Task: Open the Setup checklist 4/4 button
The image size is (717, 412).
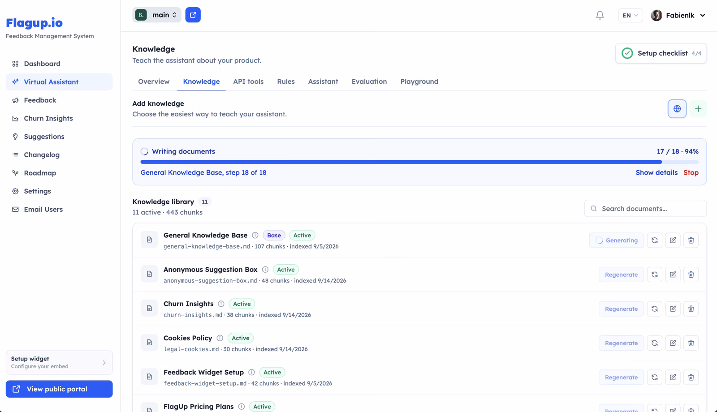Action: click(x=661, y=53)
